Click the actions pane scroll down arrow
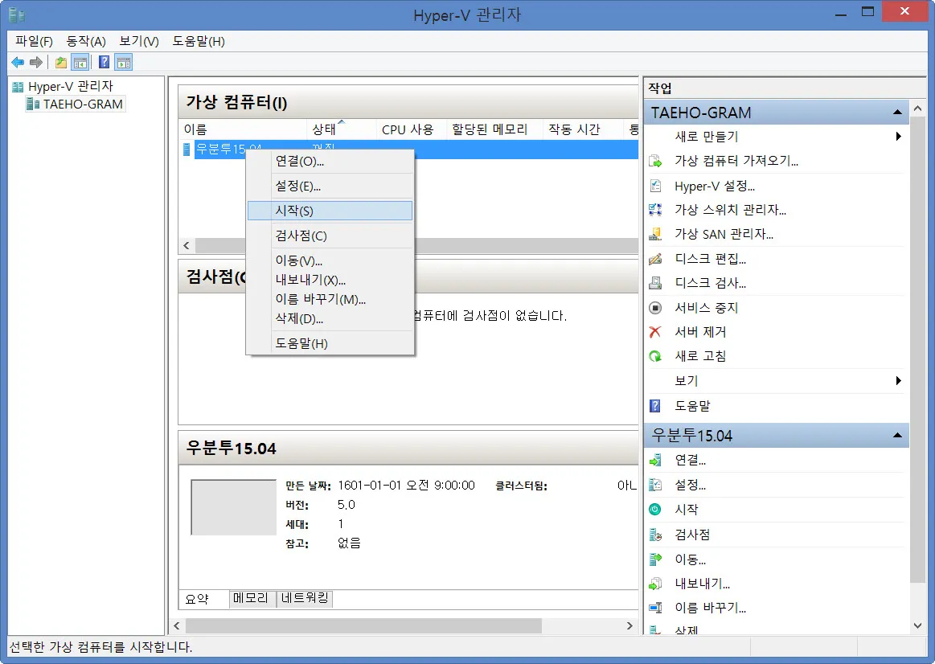935x664 pixels. coord(917,625)
